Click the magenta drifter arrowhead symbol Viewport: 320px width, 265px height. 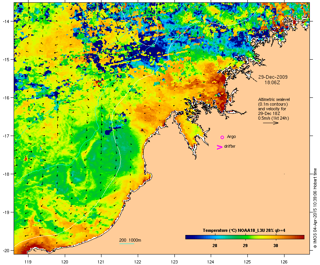coord(219,147)
